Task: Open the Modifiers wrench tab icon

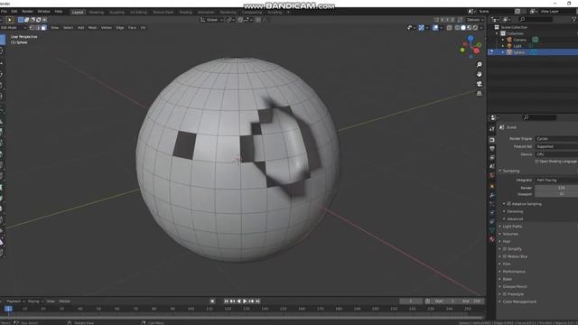Action: click(x=492, y=195)
